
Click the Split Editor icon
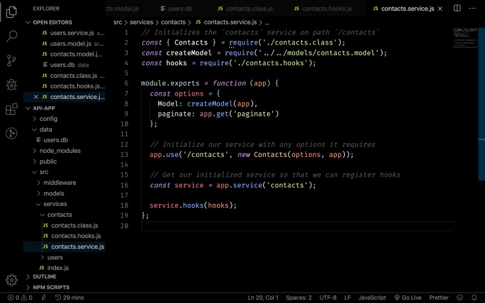click(456, 9)
